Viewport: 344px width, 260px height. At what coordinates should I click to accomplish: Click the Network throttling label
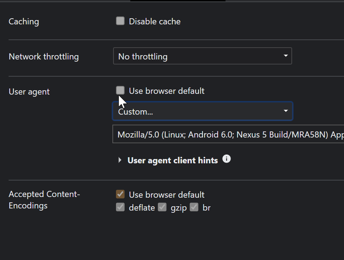(x=44, y=57)
